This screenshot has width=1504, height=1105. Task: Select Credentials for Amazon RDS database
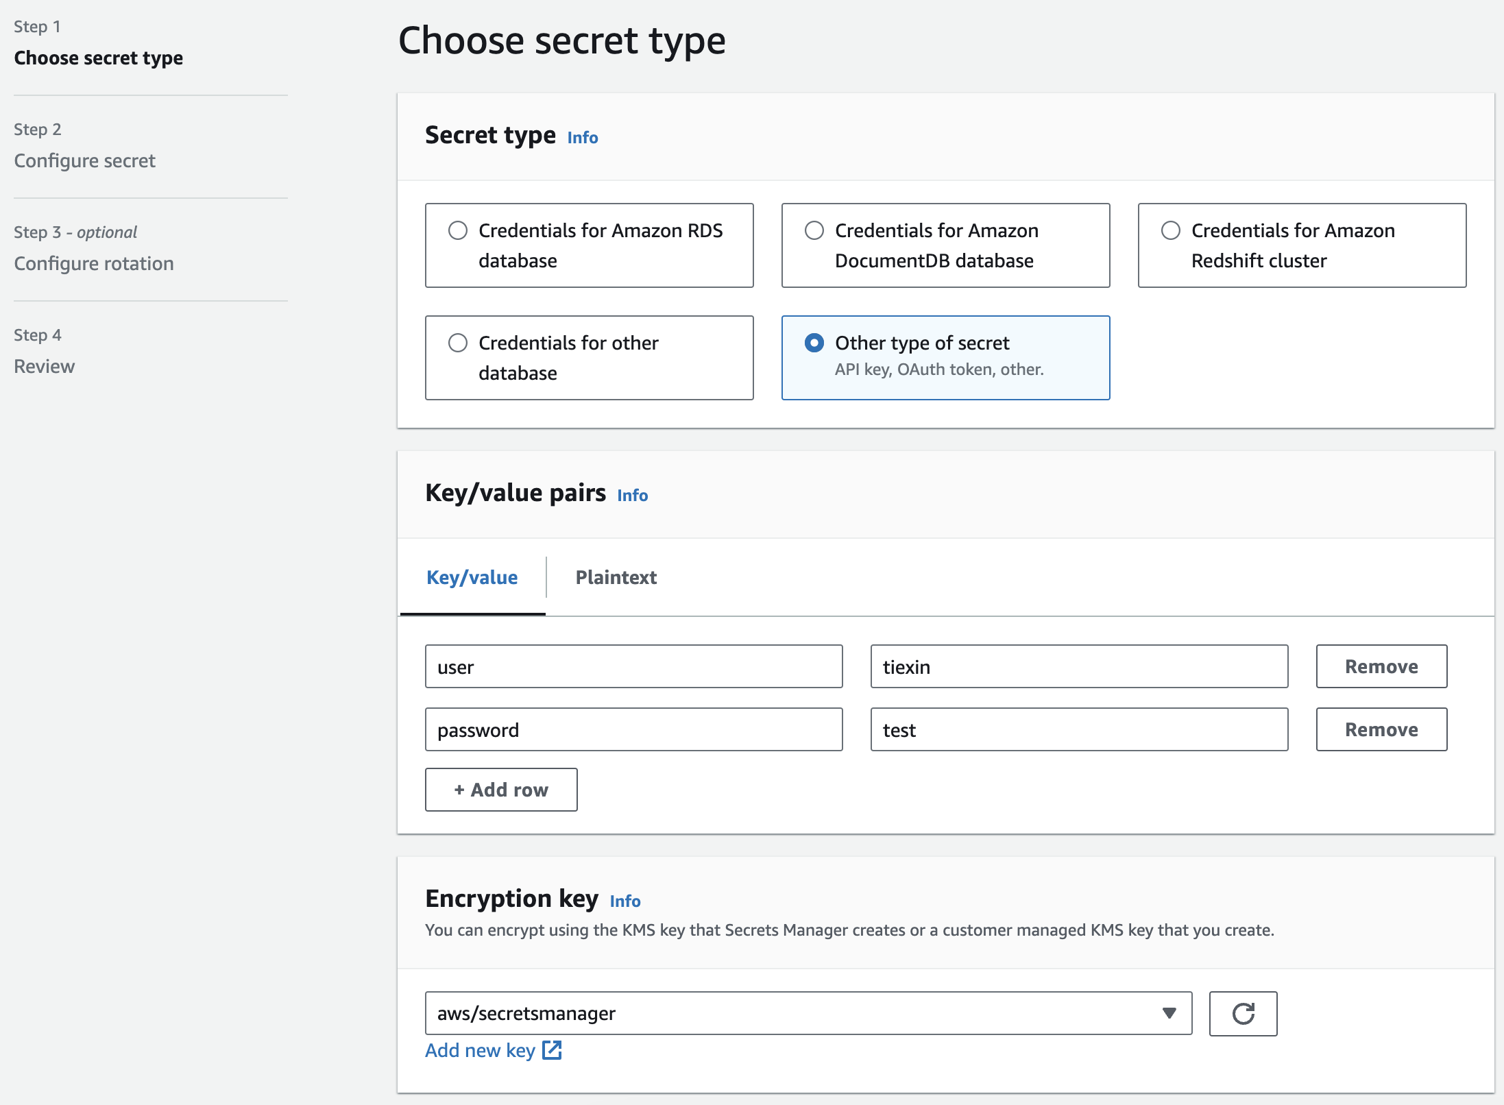pyautogui.click(x=458, y=230)
